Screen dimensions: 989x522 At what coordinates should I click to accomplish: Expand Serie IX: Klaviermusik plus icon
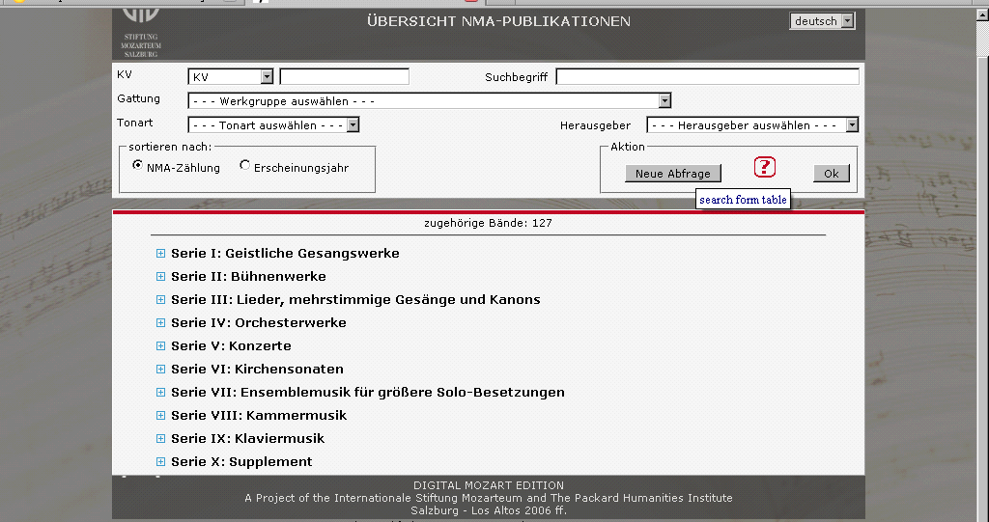pos(161,439)
